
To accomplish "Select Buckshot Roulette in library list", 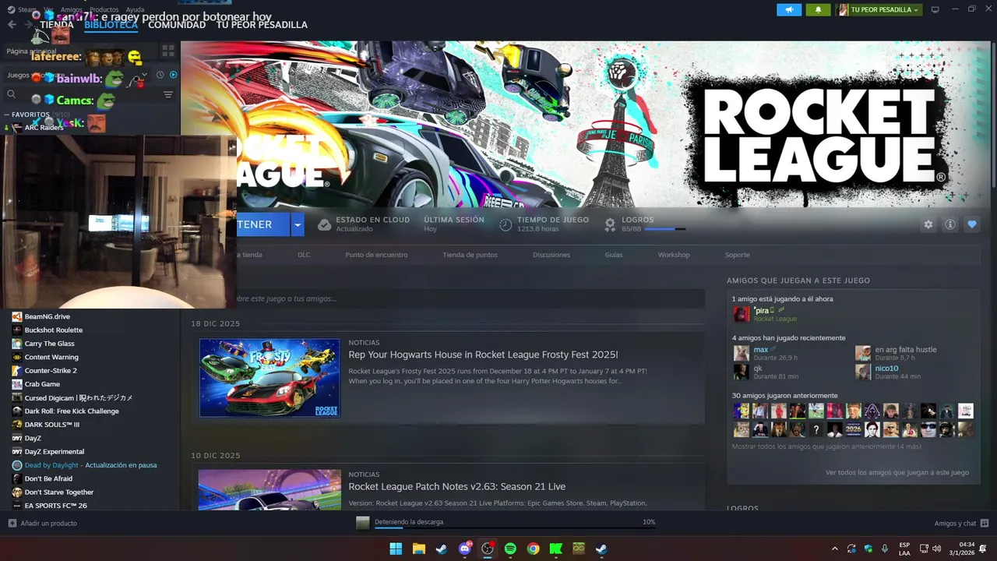I will click(x=53, y=330).
